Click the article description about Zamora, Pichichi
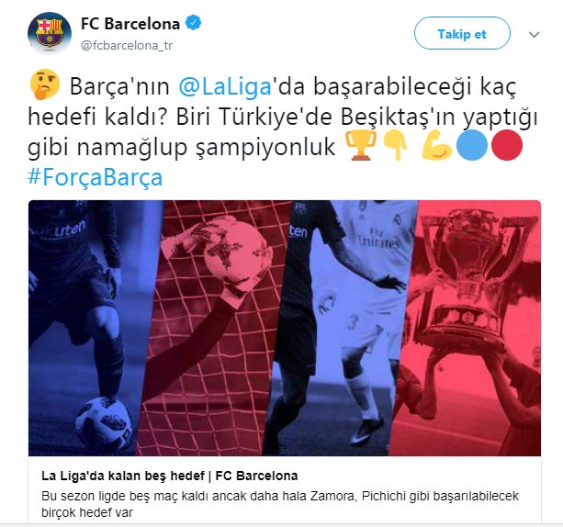Image resolution: width=563 pixels, height=527 pixels. (280, 504)
